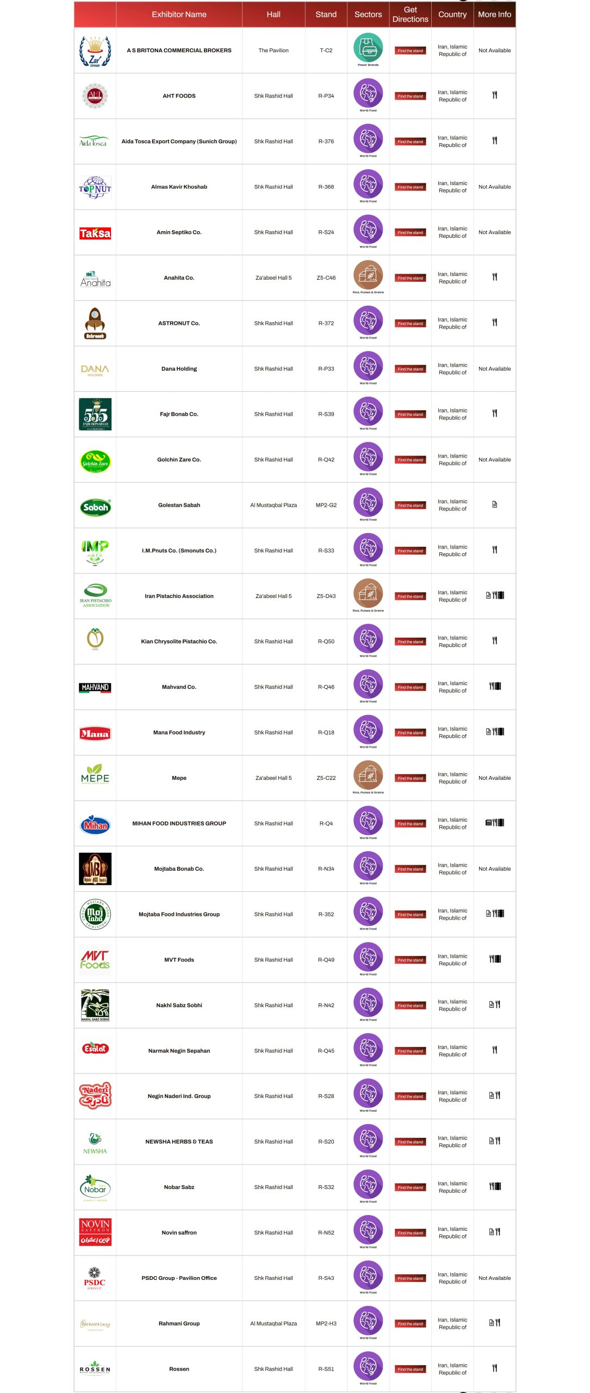Click World Food sector icon for Dana Holding
The width and height of the screenshot is (590, 1393).
point(368,366)
